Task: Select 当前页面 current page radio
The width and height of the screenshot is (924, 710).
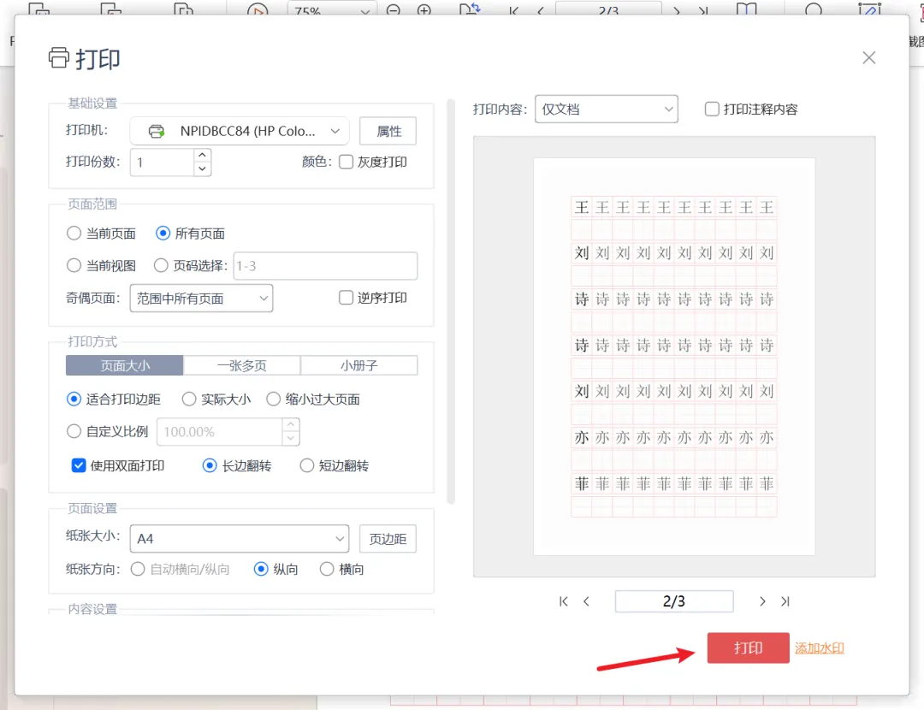Action: point(74,234)
